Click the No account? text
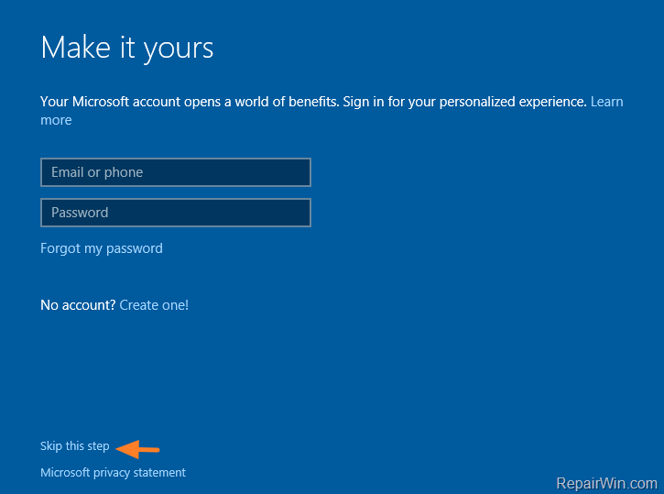This screenshot has width=664, height=494. tap(78, 305)
